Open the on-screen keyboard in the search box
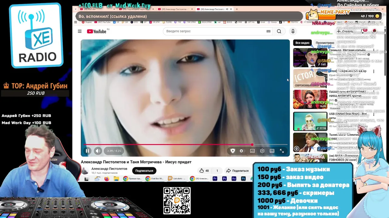The image size is (389, 218). click(268, 31)
